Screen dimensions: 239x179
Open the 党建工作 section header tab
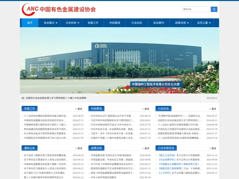[30, 108]
